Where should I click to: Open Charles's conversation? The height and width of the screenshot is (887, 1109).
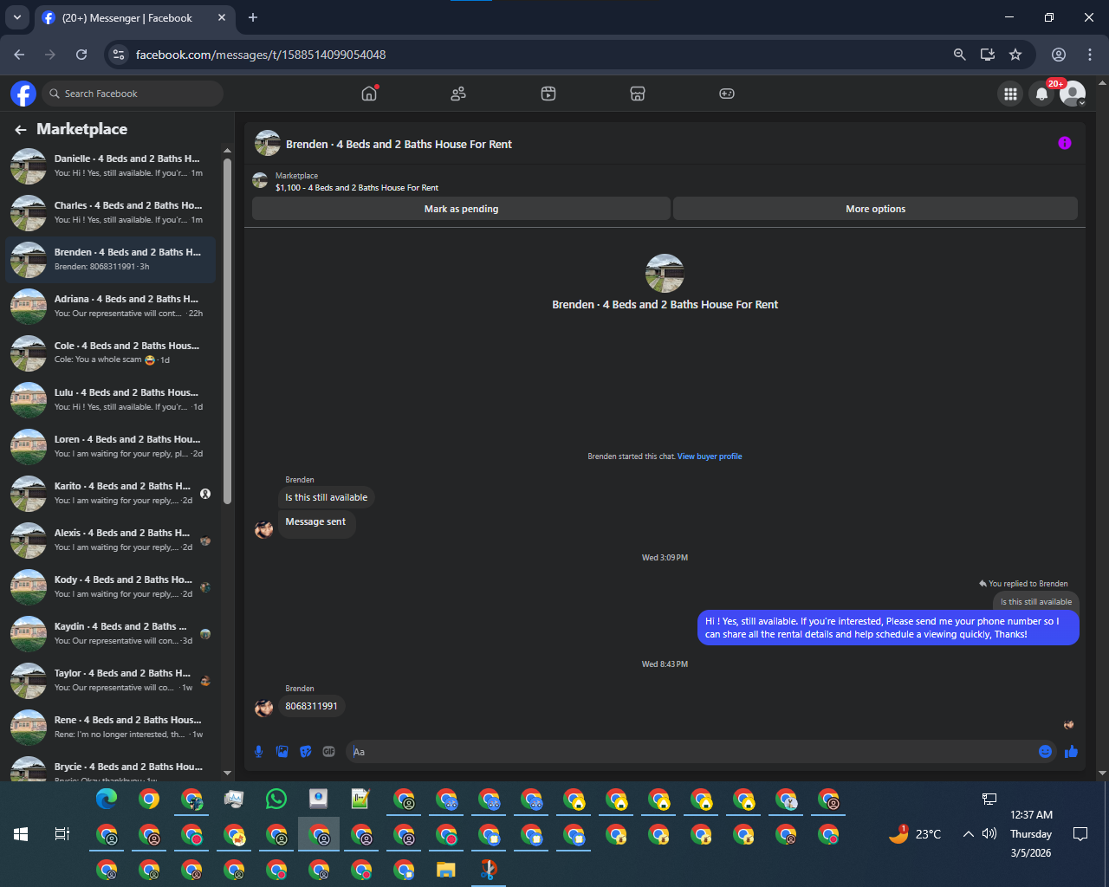(111, 212)
